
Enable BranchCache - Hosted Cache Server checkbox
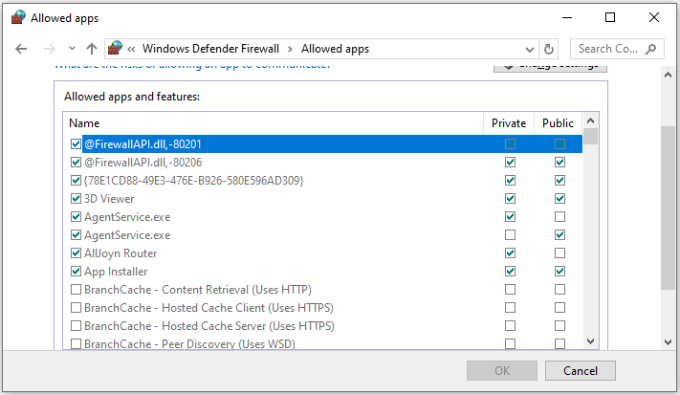click(76, 325)
